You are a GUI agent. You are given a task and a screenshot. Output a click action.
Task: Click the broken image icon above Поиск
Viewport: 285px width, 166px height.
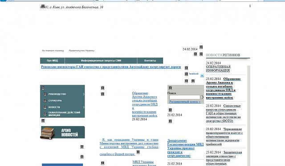(170, 88)
